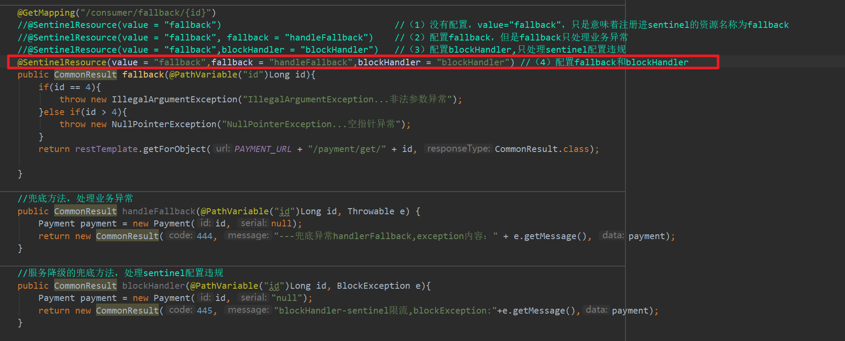Click the code value 444
845x341 pixels.
(x=204, y=236)
